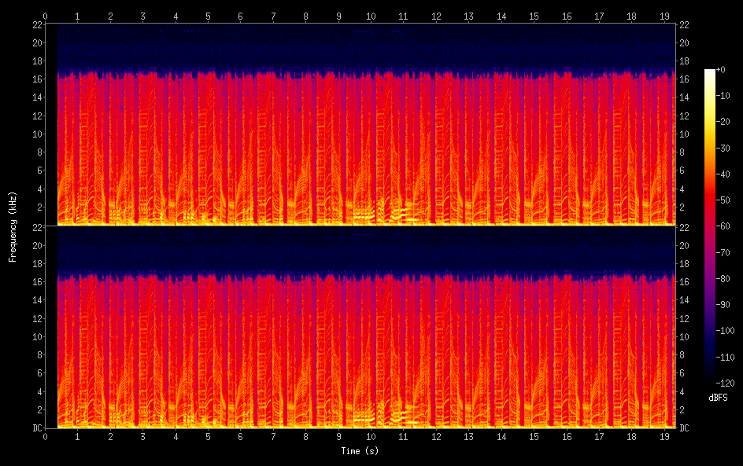Image resolution: width=743 pixels, height=466 pixels.
Task: Select the 15-second tick on top time axis
Action: pos(534,15)
